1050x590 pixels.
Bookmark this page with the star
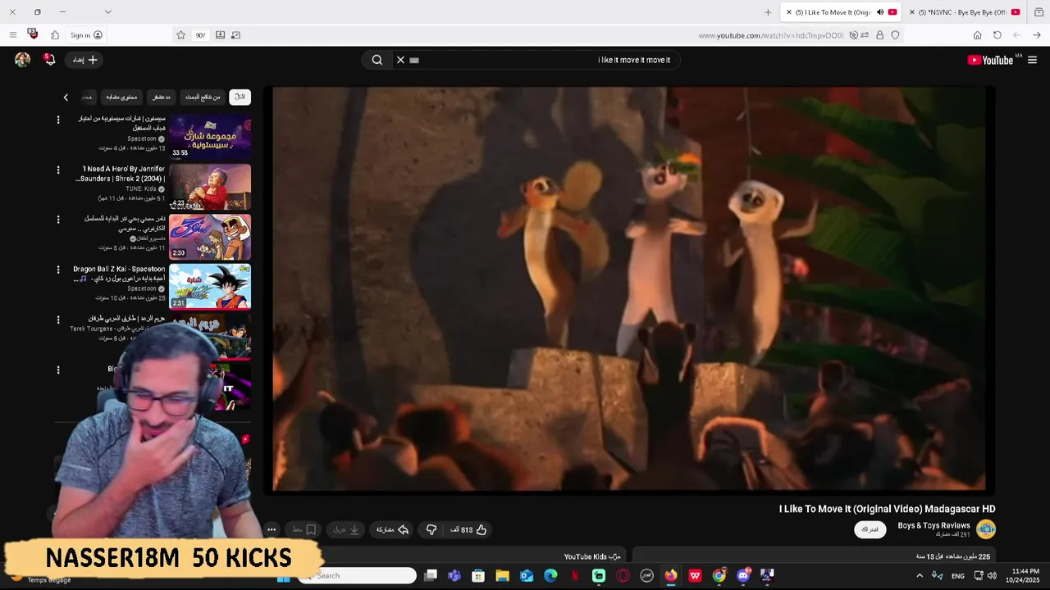(180, 35)
